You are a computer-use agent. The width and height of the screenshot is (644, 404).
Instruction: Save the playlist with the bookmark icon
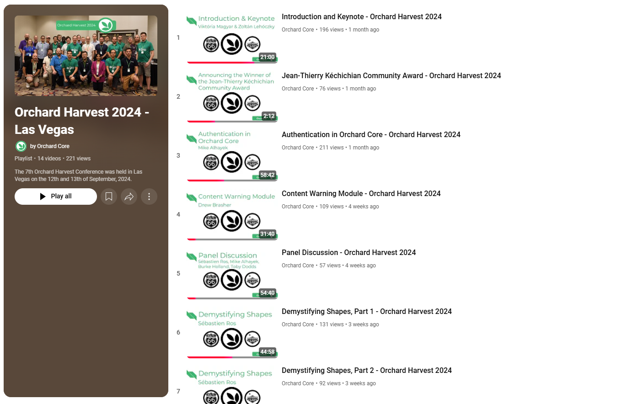pyautogui.click(x=109, y=197)
